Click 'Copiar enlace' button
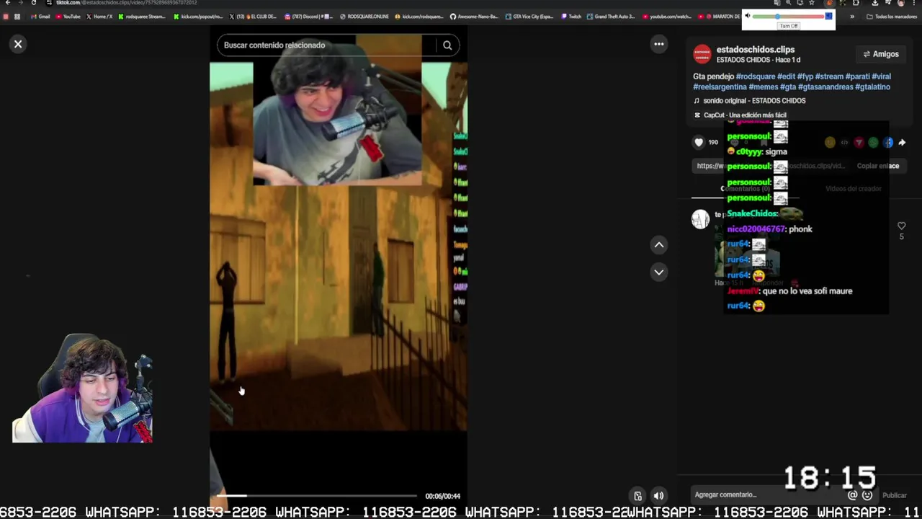The height and width of the screenshot is (519, 922). pyautogui.click(x=877, y=166)
